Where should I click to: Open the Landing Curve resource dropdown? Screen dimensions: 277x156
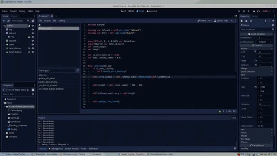click(265, 42)
